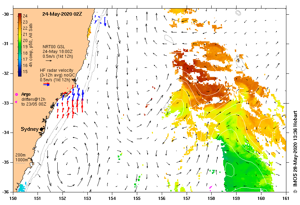Click the IMOS copyright text on the right edge
The image size is (300, 205).
(x=295, y=152)
